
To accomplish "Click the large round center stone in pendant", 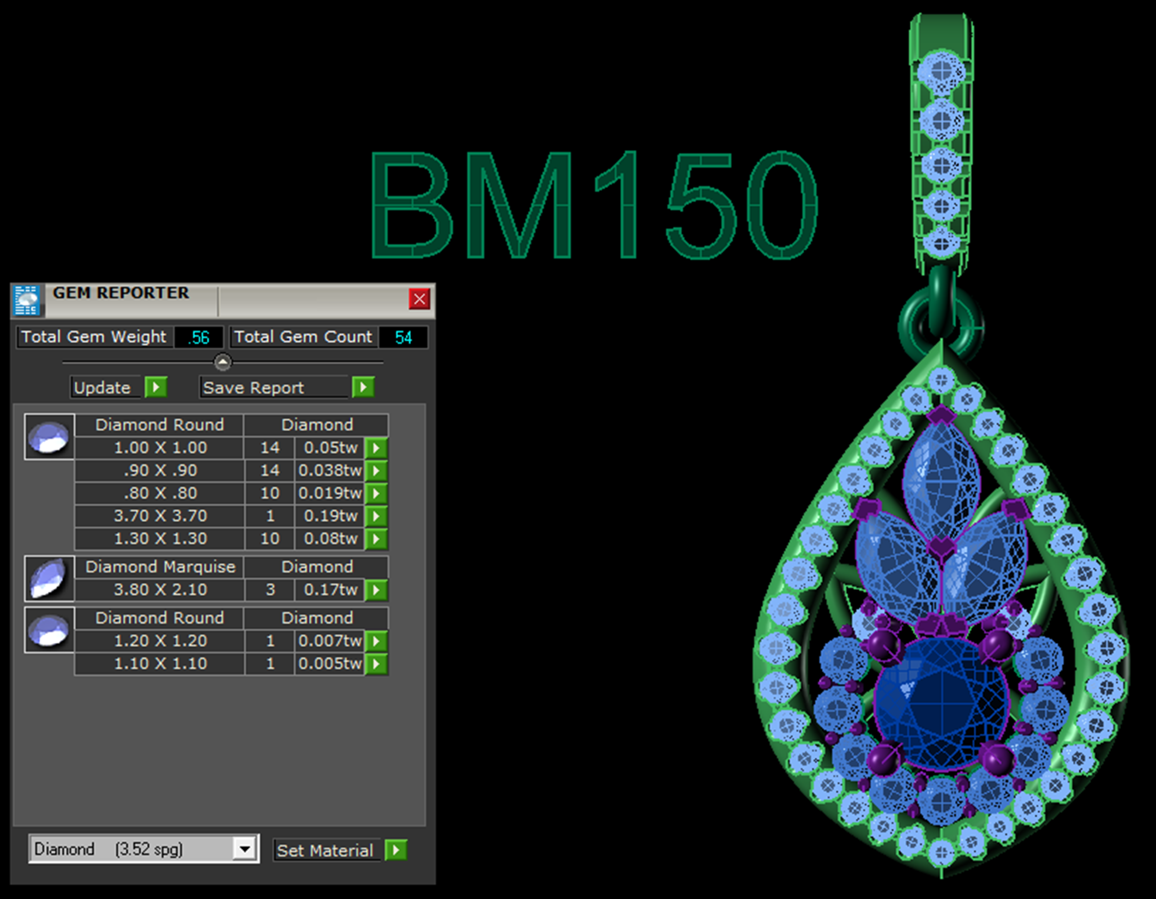I will (x=942, y=703).
